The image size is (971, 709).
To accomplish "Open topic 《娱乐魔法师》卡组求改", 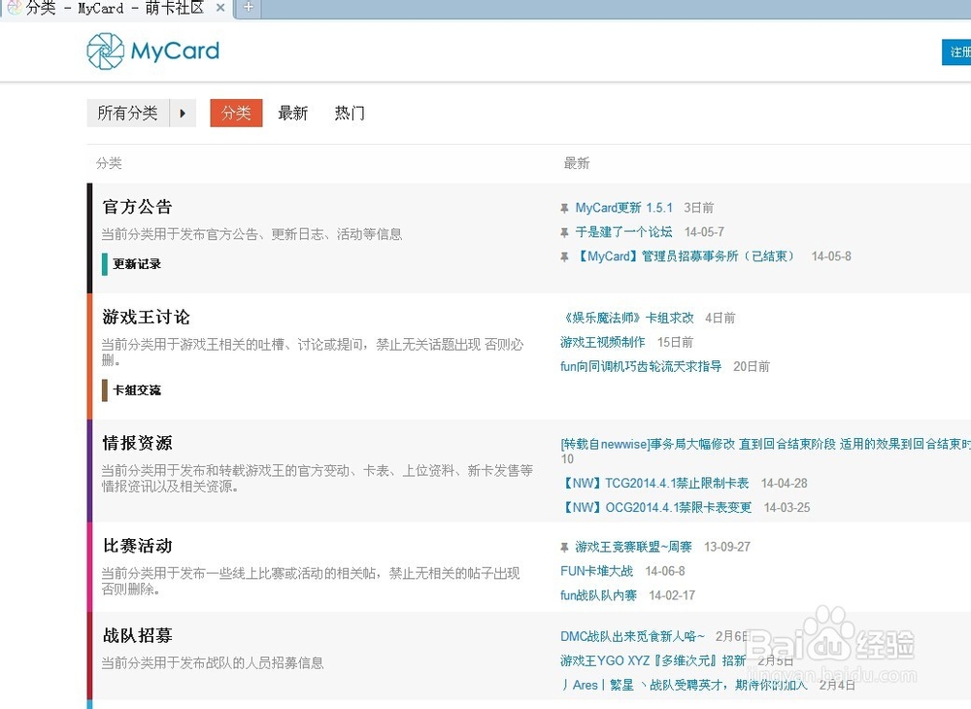I will coord(627,318).
